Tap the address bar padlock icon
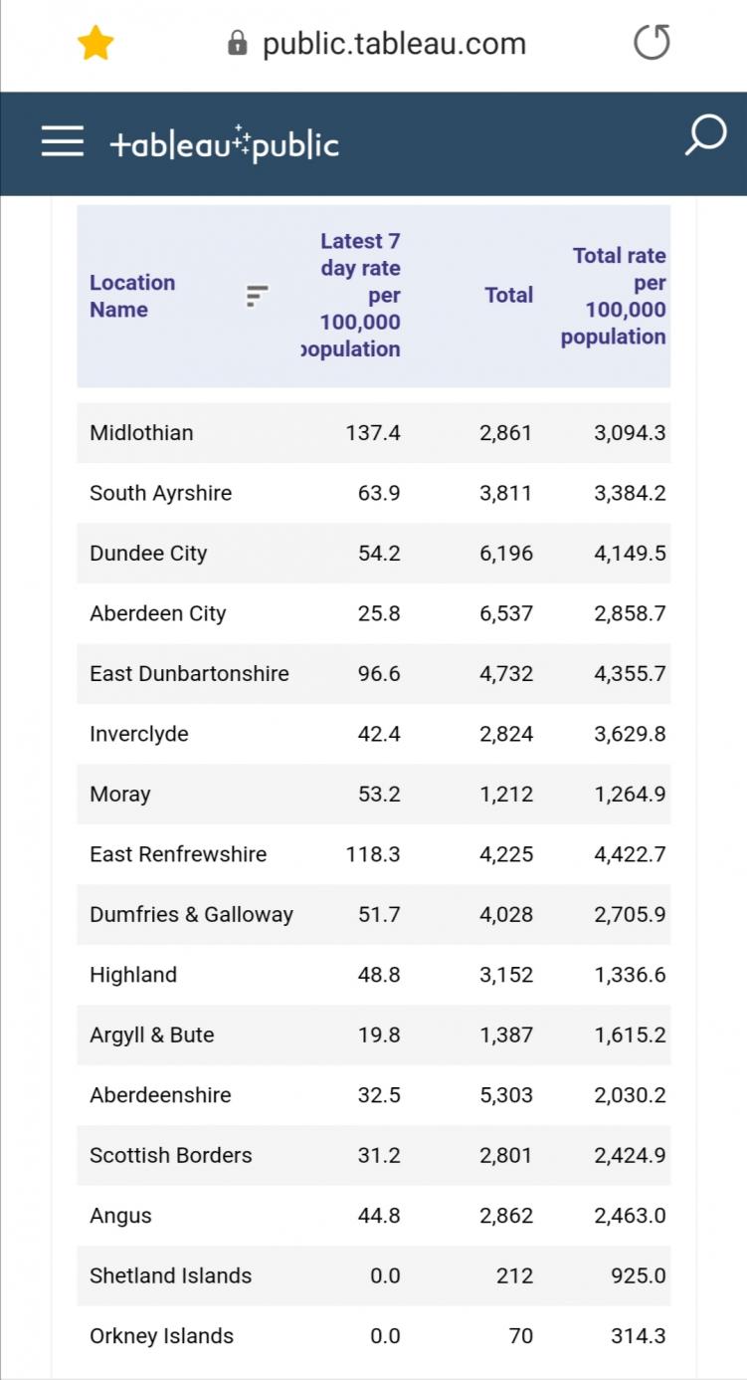Viewport: 747px width, 1380px height. pos(238,43)
